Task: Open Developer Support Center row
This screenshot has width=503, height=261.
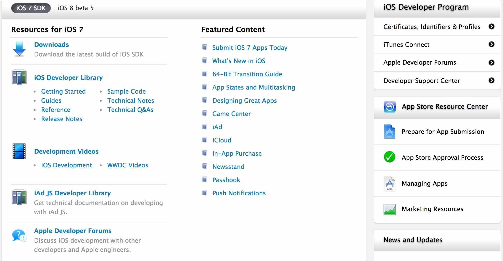Action: pos(437,81)
